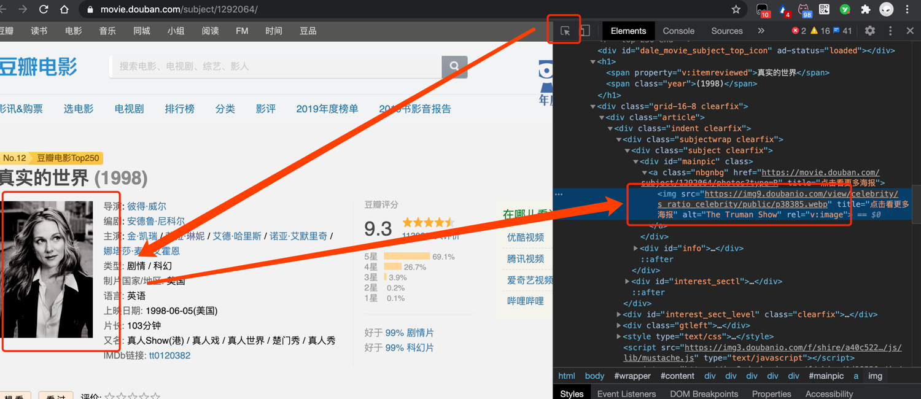Click the pink cat extension with badge 98
Viewport: 921px width, 399px height.
[x=804, y=10]
